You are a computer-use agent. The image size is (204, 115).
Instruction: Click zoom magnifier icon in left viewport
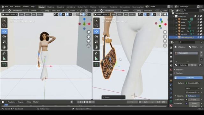click(89, 32)
